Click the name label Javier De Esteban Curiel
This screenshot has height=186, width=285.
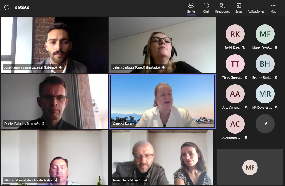tap(130, 180)
